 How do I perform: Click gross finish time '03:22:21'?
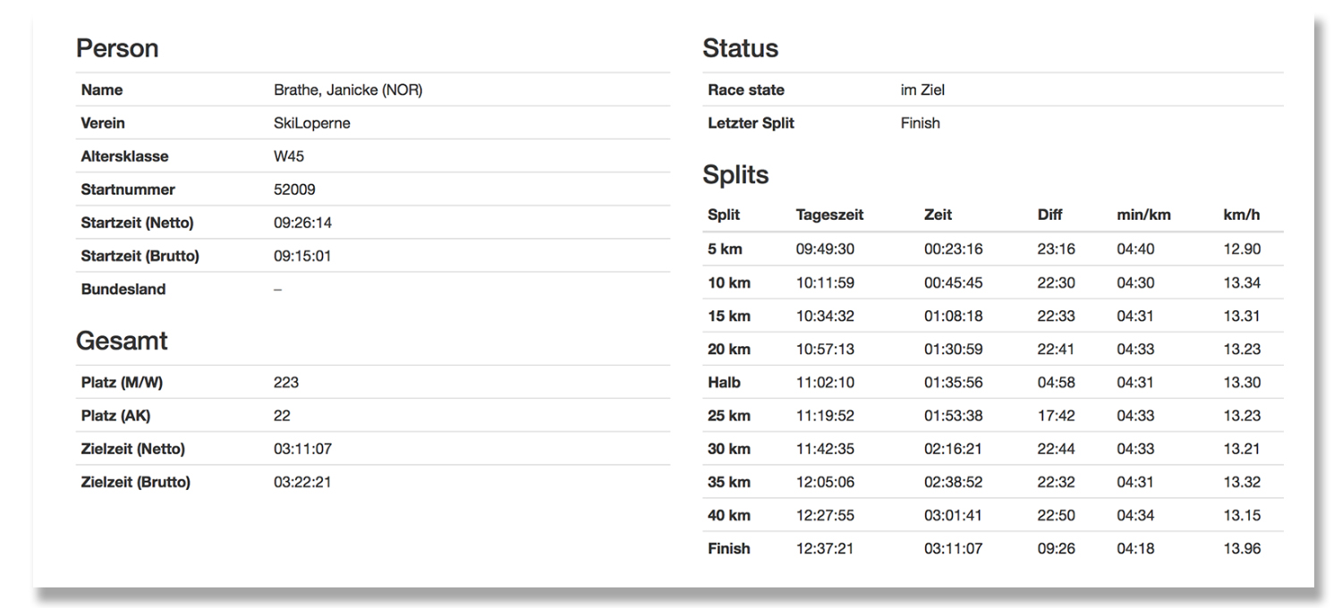(x=302, y=482)
